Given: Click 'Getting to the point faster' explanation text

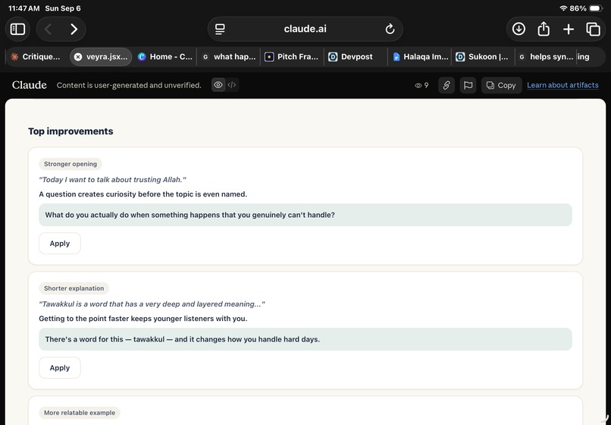Looking at the screenshot, I should tap(143, 319).
